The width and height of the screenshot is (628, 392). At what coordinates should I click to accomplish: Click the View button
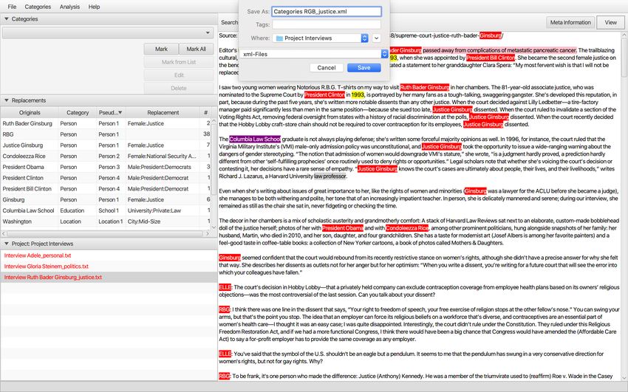point(610,22)
